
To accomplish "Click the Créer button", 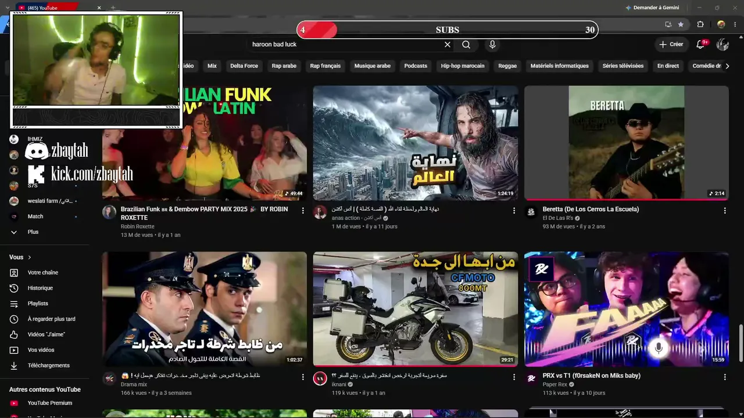I will [x=670, y=45].
